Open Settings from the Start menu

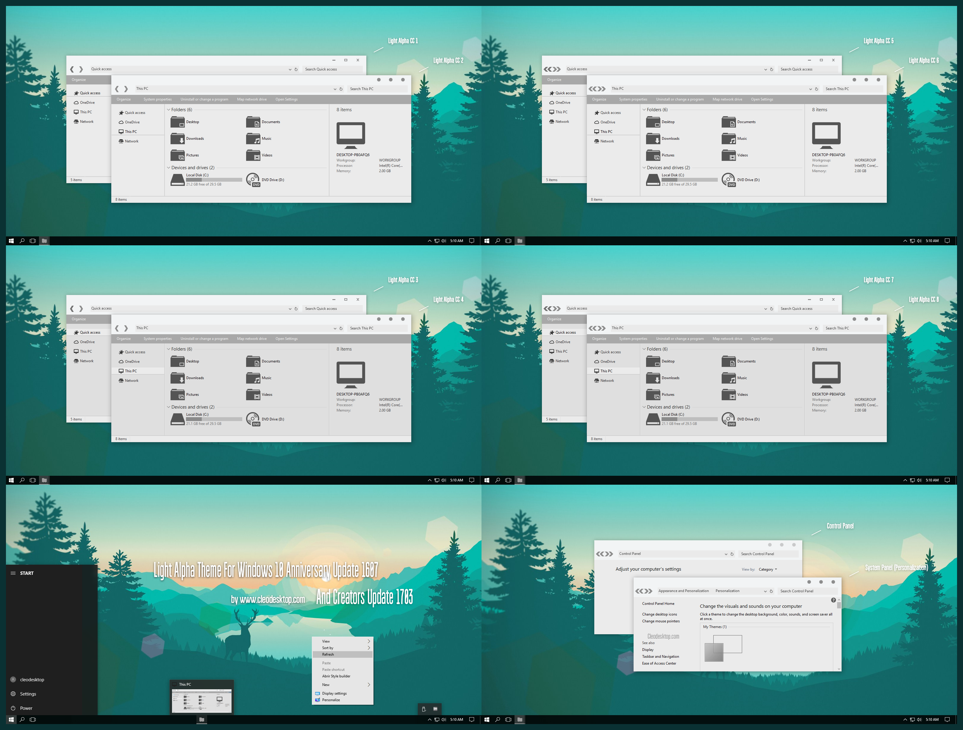[24, 694]
